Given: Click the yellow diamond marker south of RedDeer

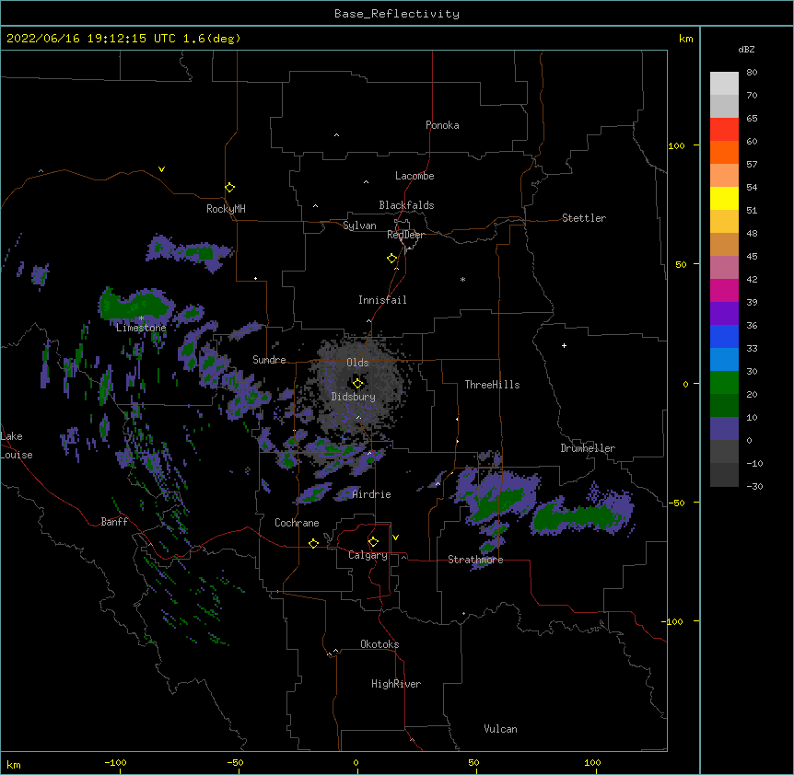Looking at the screenshot, I should pos(391,258).
